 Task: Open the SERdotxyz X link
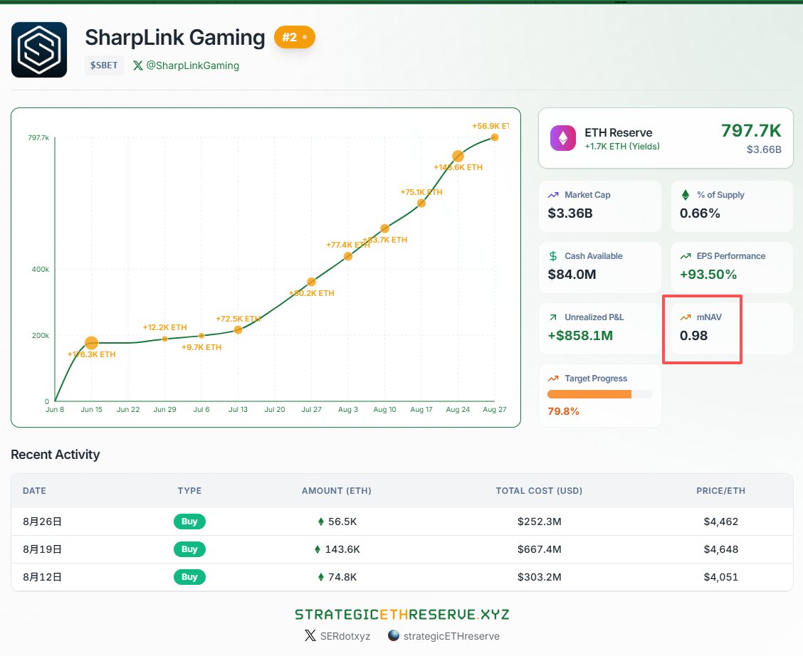click(x=345, y=636)
